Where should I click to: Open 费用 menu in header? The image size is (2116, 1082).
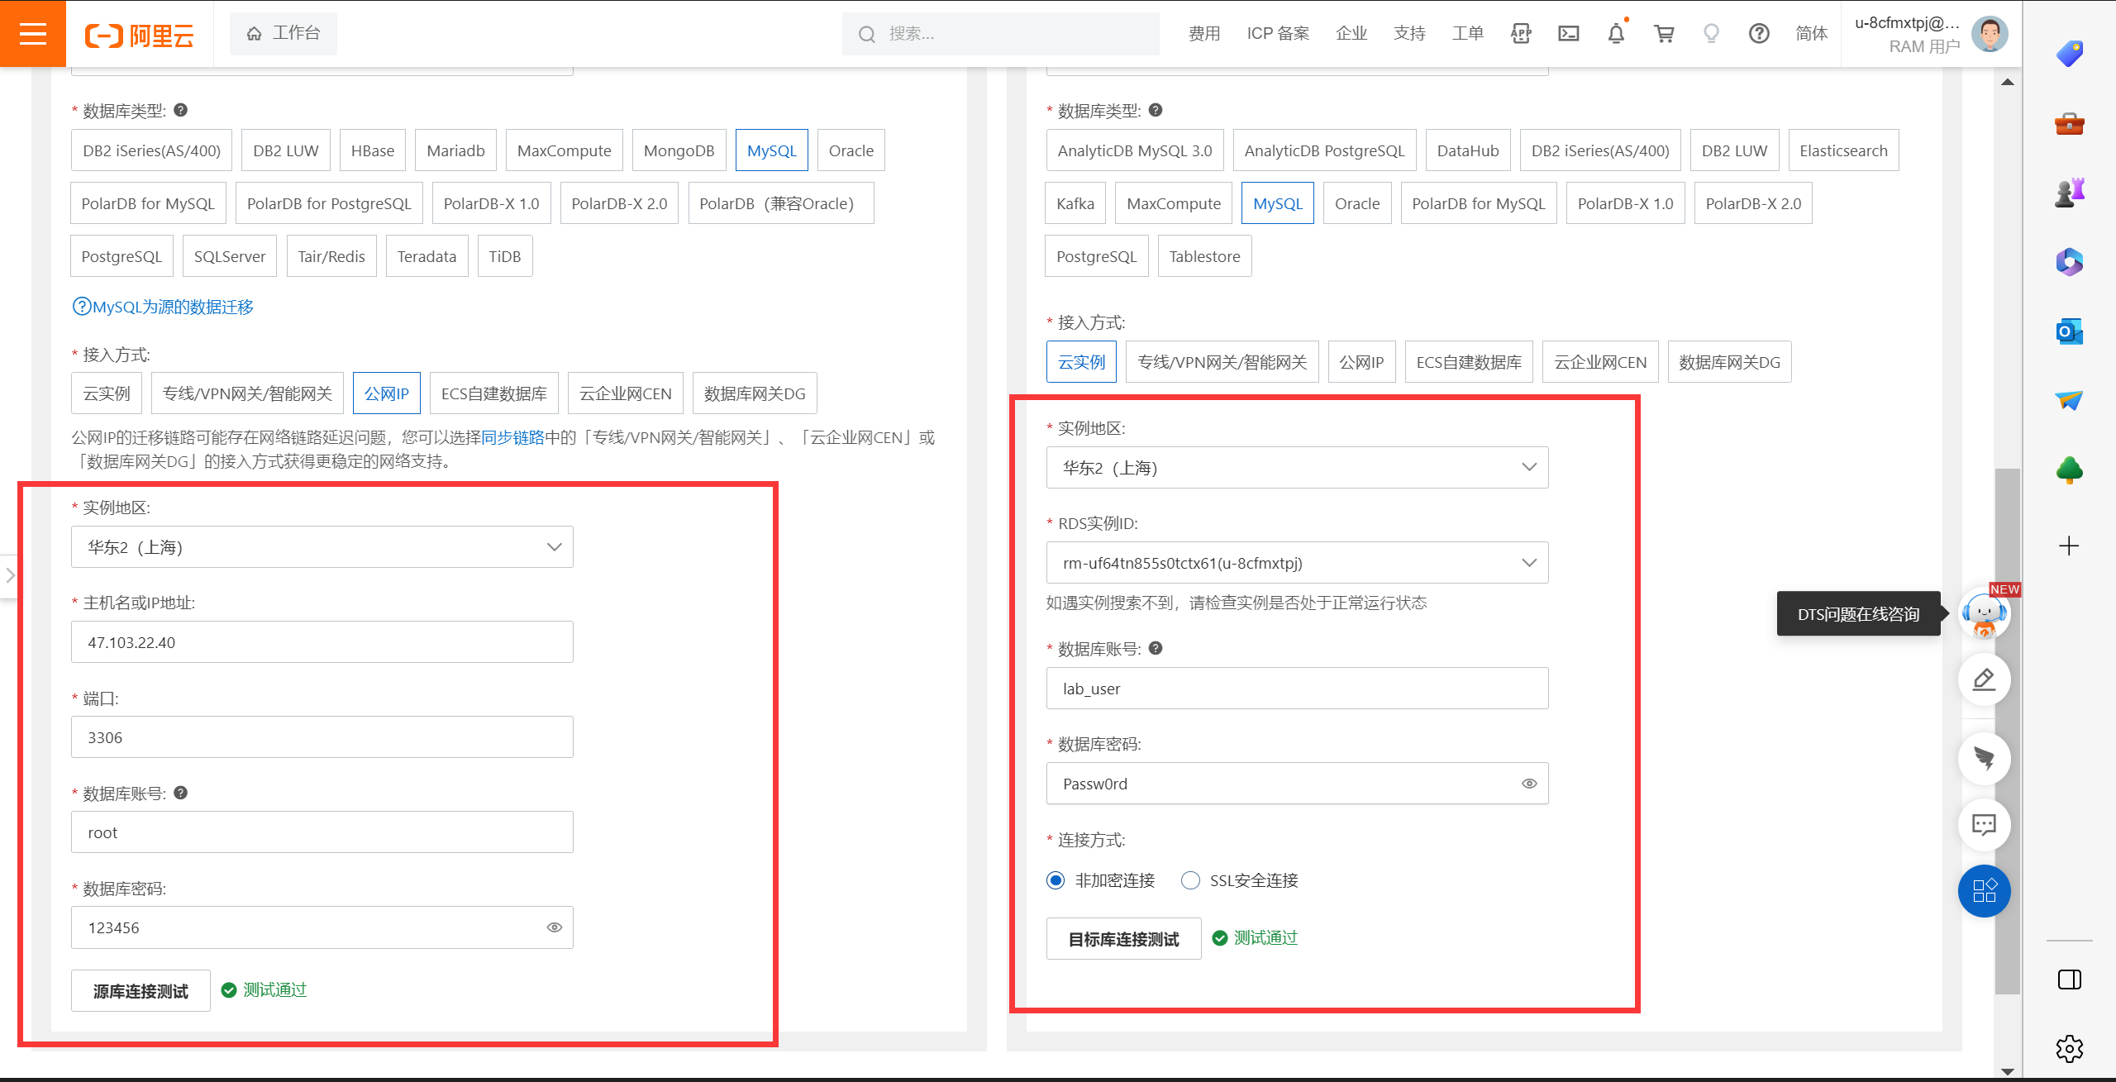pyautogui.click(x=1204, y=34)
